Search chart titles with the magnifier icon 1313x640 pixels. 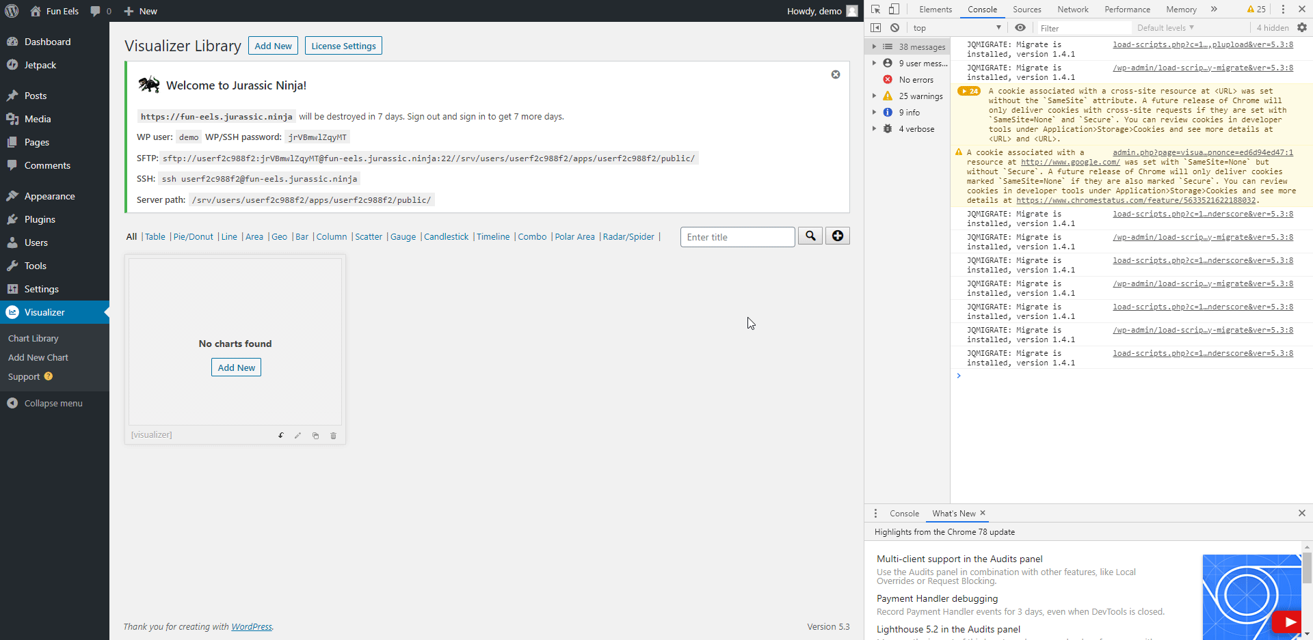pos(810,236)
